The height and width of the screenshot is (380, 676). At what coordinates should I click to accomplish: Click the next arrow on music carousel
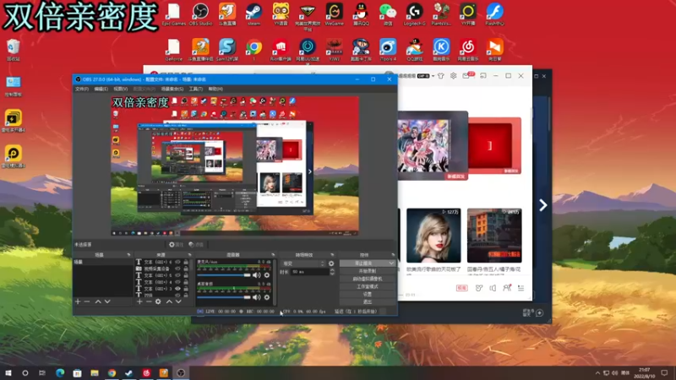click(x=542, y=205)
